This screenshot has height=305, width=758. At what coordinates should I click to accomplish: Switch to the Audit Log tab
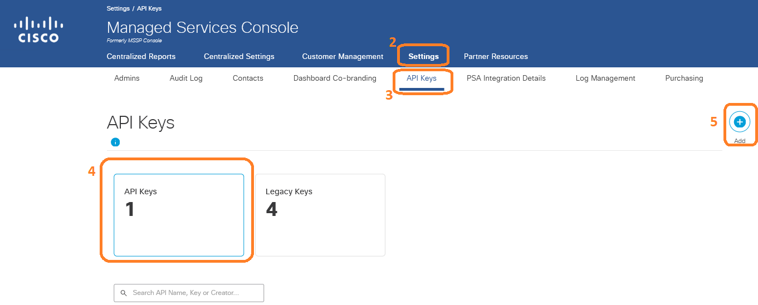click(x=186, y=78)
